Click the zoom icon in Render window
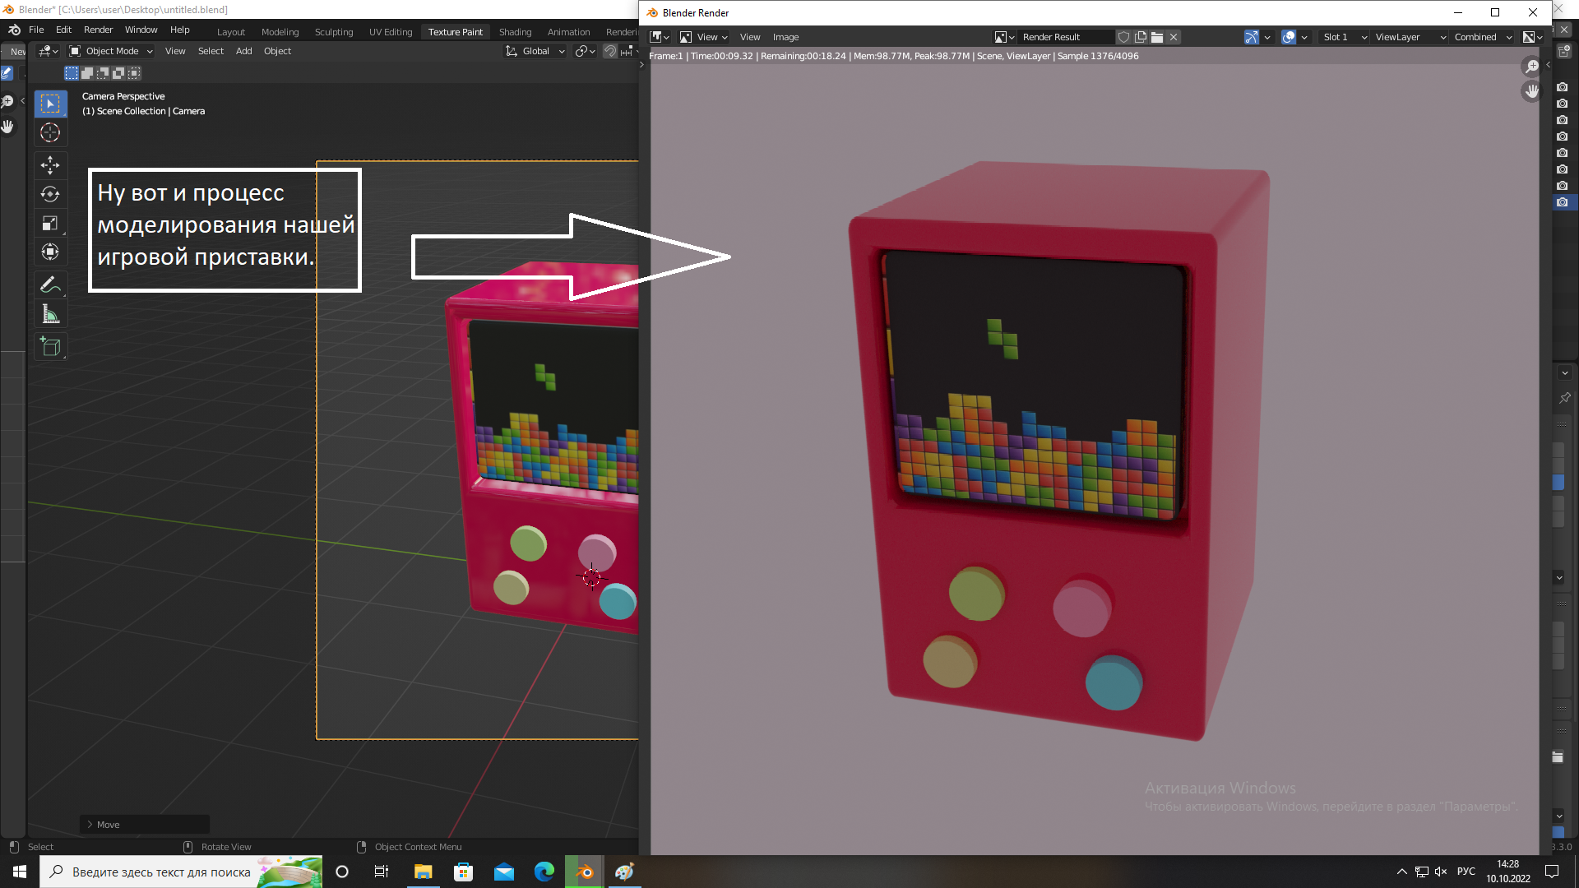The width and height of the screenshot is (1579, 888). [1531, 67]
